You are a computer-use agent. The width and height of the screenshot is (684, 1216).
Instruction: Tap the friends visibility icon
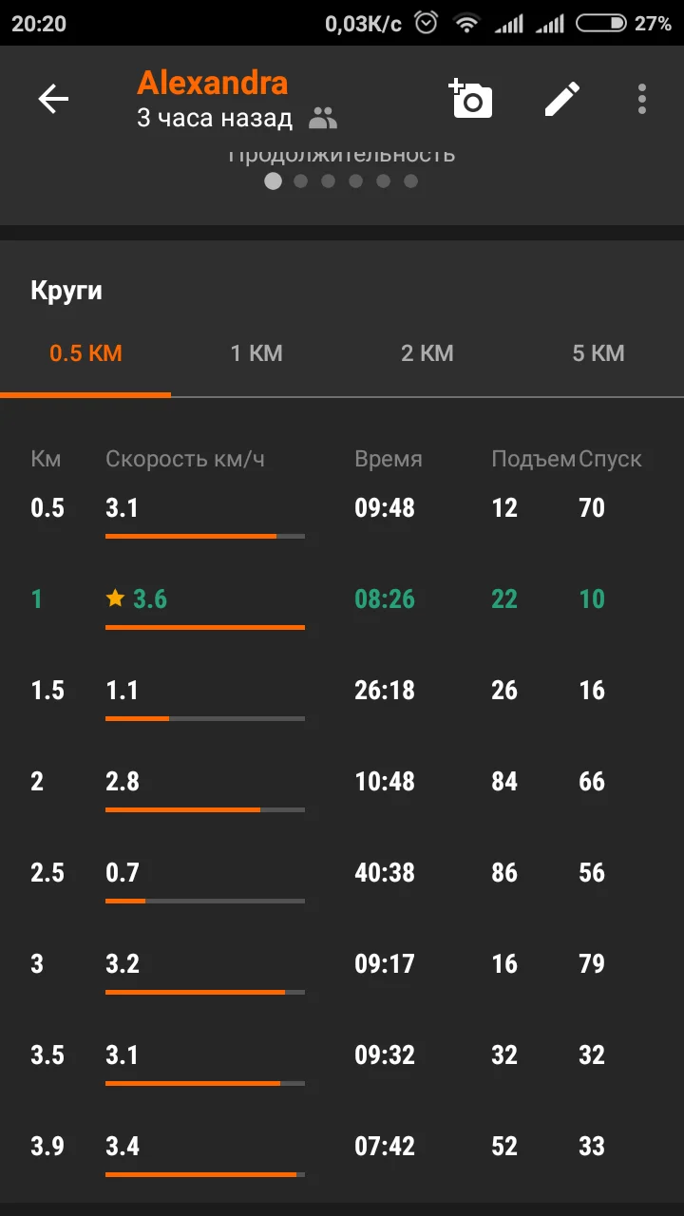pos(323,119)
